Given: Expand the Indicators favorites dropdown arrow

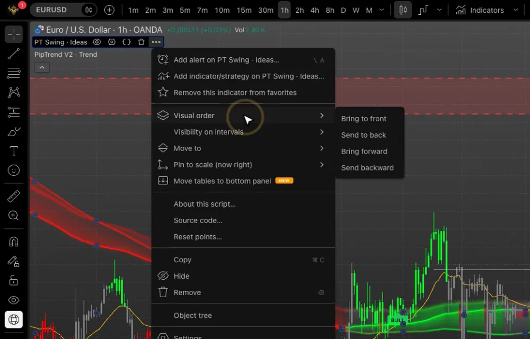Looking at the screenshot, I should pyautogui.click(x=516, y=10).
